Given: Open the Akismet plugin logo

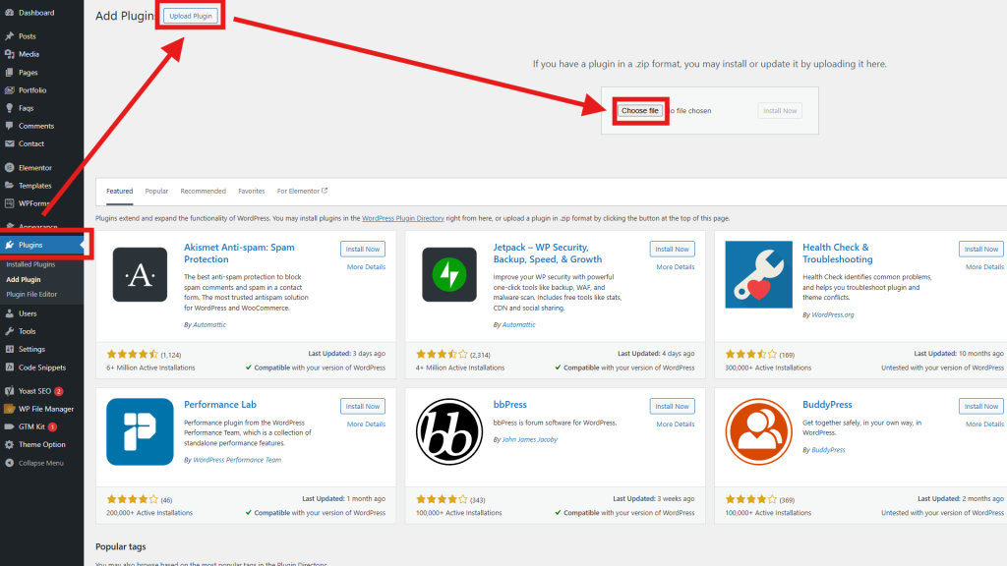Looking at the screenshot, I should [140, 275].
